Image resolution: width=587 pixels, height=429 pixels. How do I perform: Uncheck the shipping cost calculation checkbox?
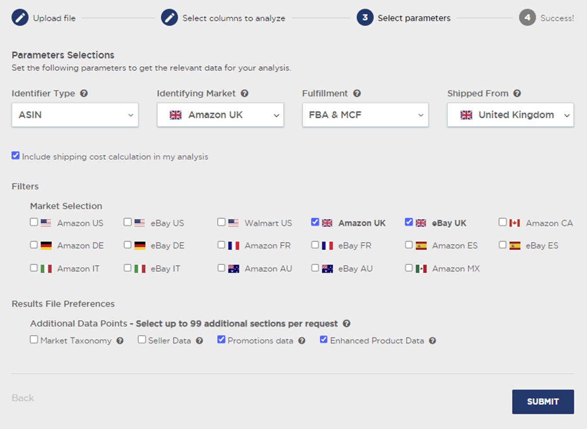[x=16, y=156]
